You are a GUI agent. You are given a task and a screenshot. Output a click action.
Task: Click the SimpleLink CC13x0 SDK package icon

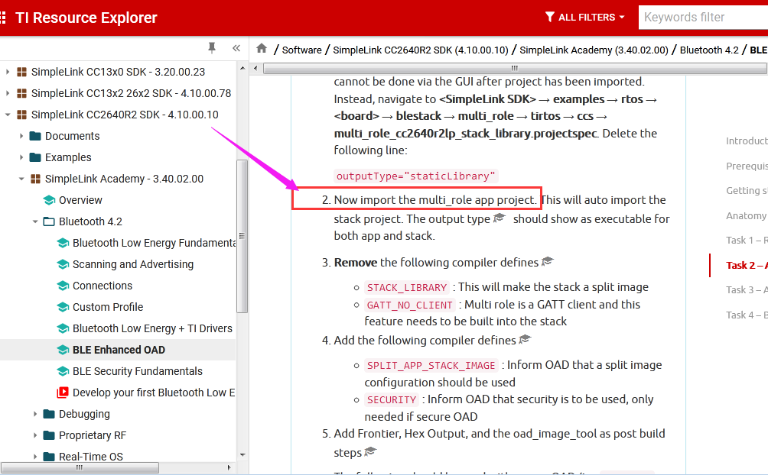point(21,72)
